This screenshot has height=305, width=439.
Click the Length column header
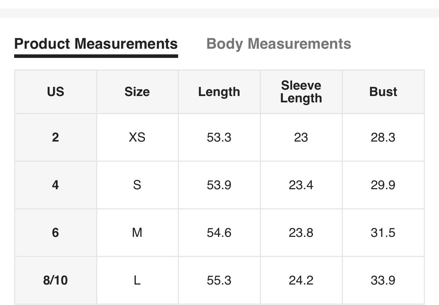tap(219, 92)
